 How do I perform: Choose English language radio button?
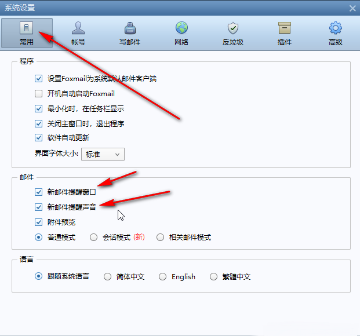[162, 276]
